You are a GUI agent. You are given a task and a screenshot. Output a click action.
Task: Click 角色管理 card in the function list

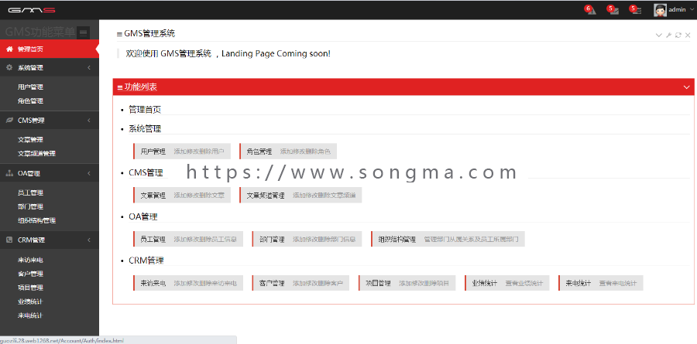click(287, 152)
